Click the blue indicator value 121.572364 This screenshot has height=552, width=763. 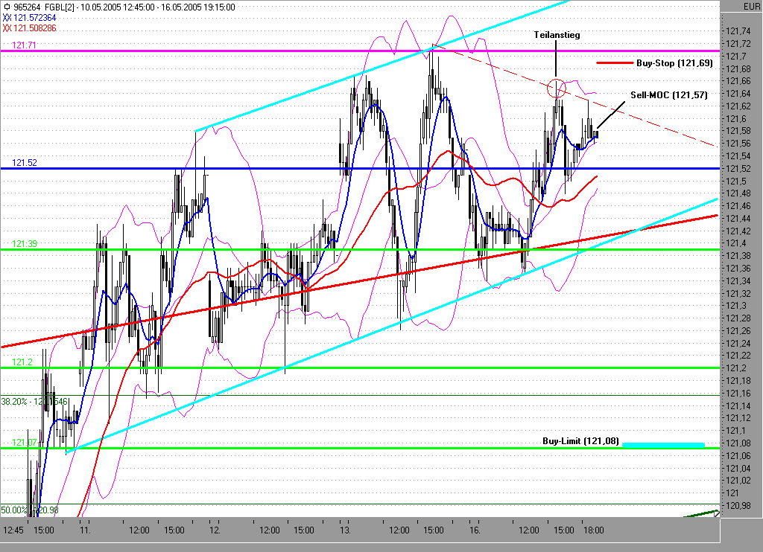34,18
